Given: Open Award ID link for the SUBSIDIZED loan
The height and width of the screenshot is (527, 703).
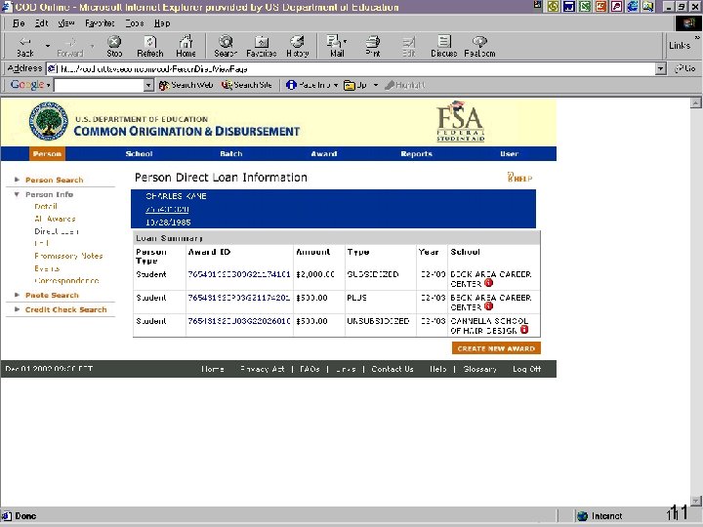Looking at the screenshot, I should 239,274.
